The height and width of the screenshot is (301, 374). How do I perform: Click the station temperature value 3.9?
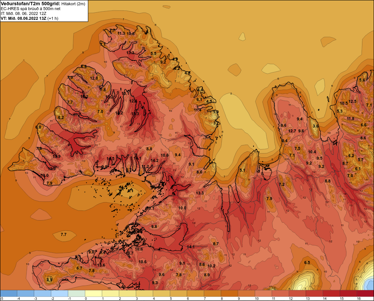49,280
